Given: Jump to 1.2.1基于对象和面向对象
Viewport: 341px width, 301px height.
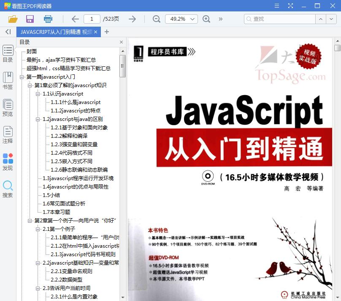Looking at the screenshot, I should pos(79,128).
